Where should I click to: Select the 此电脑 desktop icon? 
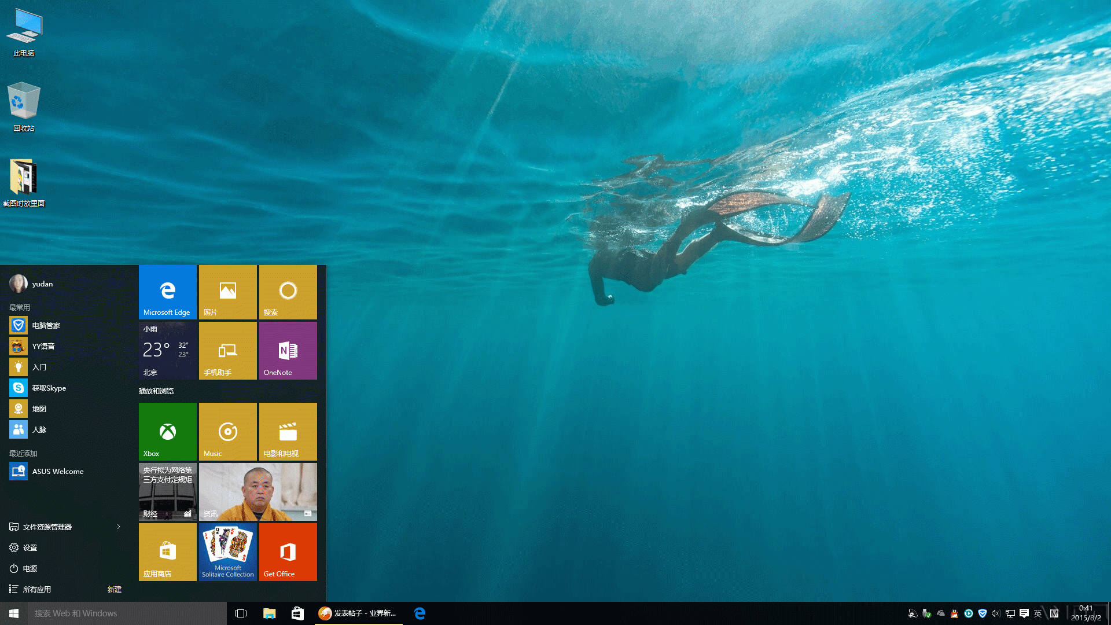coord(24,32)
